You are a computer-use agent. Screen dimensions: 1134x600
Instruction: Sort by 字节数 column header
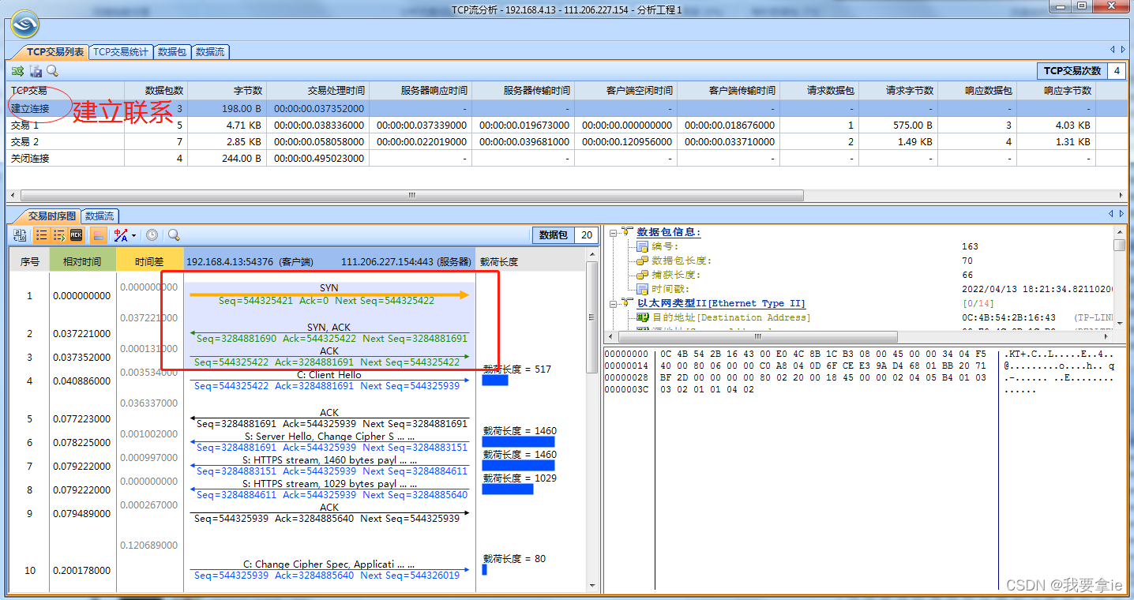227,91
